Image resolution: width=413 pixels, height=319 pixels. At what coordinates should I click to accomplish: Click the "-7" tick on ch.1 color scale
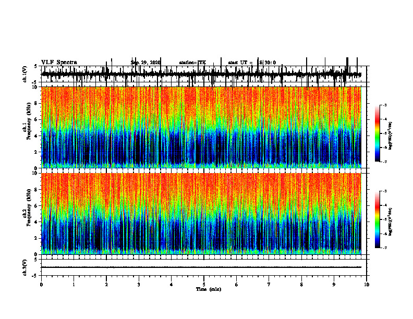(x=385, y=162)
